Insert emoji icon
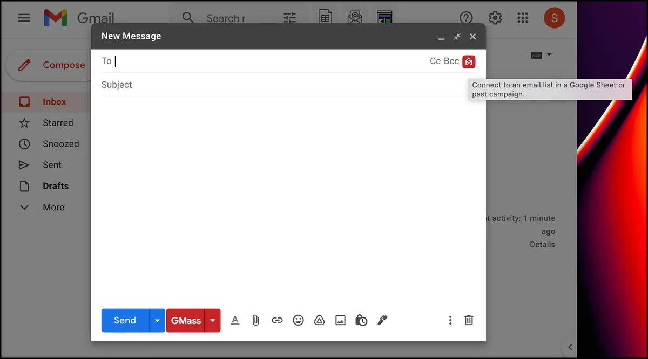 pyautogui.click(x=298, y=320)
